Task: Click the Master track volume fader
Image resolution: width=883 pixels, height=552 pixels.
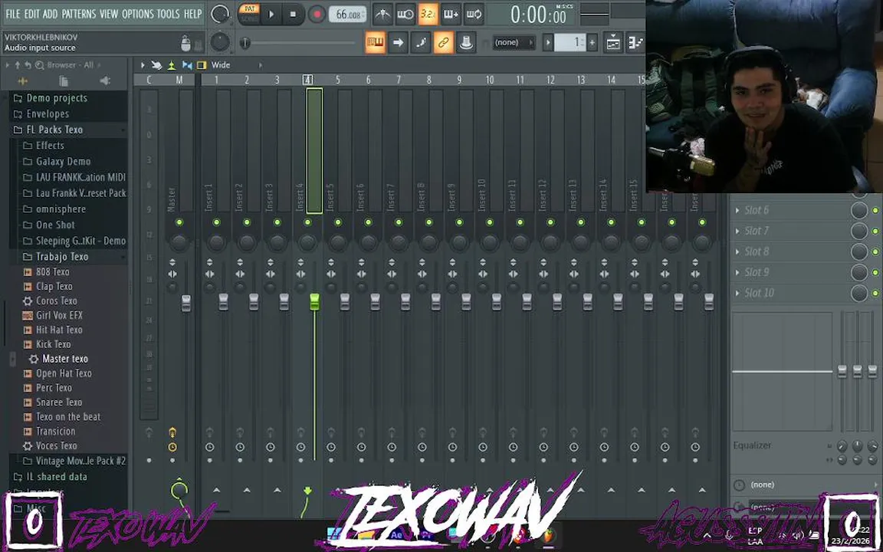Action: [185, 303]
